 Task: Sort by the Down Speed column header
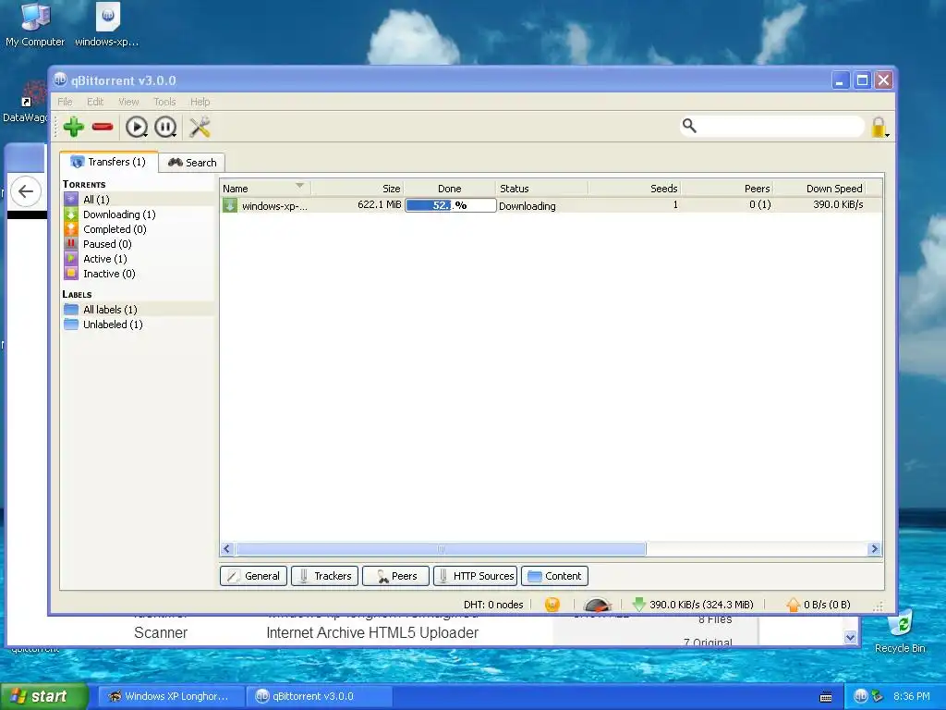point(819,189)
